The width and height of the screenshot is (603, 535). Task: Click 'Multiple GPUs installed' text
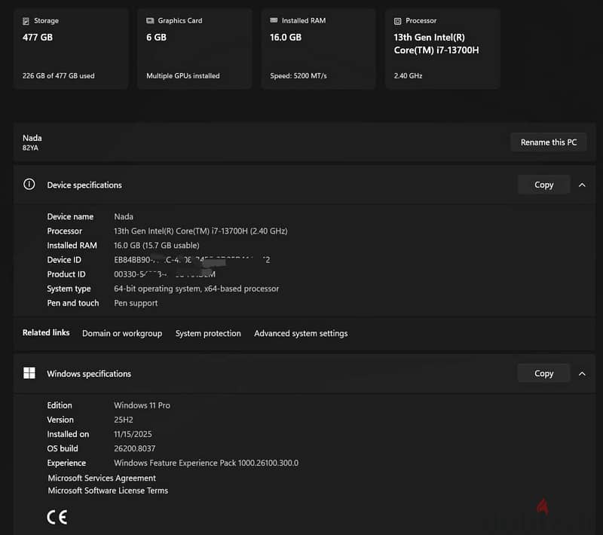click(183, 75)
